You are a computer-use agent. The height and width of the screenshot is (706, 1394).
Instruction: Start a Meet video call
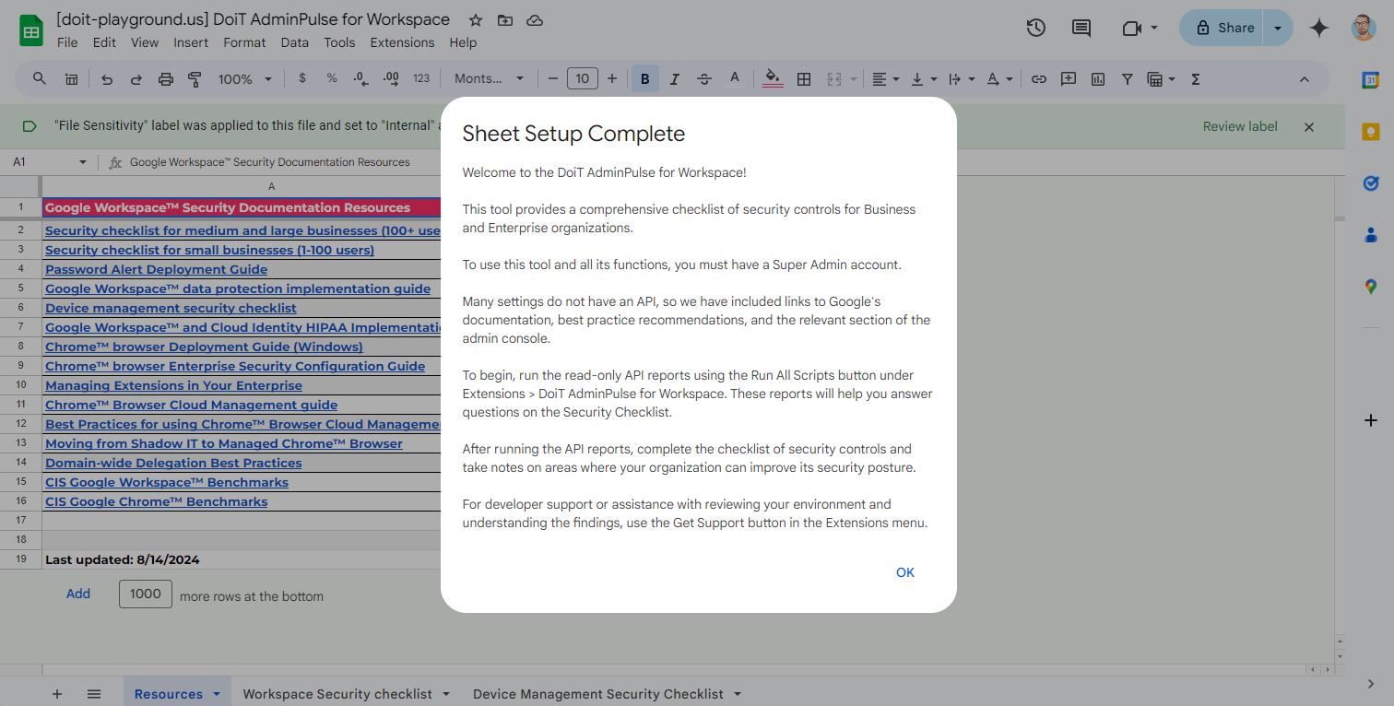pyautogui.click(x=1132, y=28)
